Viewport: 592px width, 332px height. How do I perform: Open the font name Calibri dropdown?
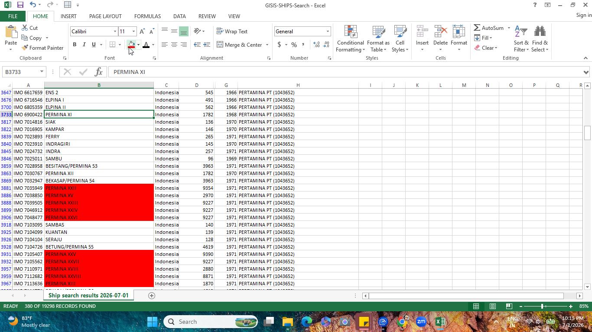115,32
